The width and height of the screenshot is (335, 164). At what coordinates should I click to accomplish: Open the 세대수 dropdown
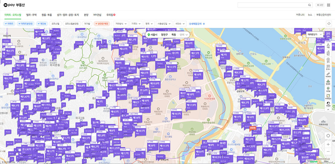[x=180, y=24]
